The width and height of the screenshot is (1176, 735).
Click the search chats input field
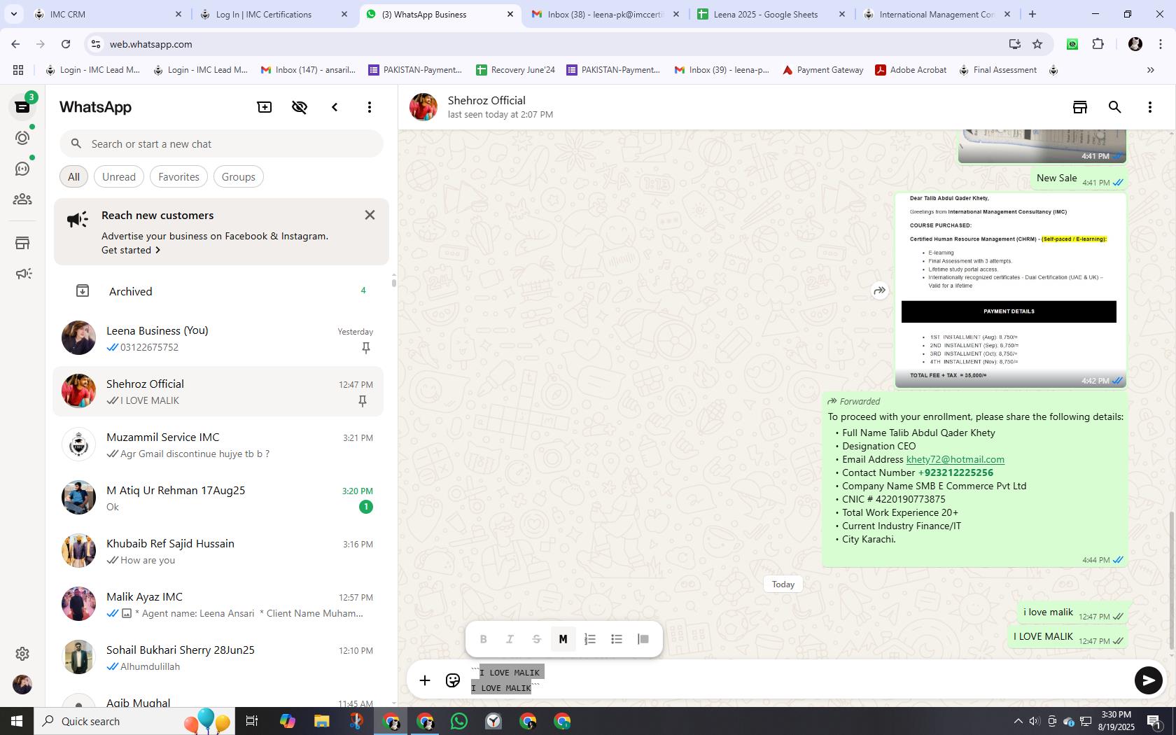(221, 143)
